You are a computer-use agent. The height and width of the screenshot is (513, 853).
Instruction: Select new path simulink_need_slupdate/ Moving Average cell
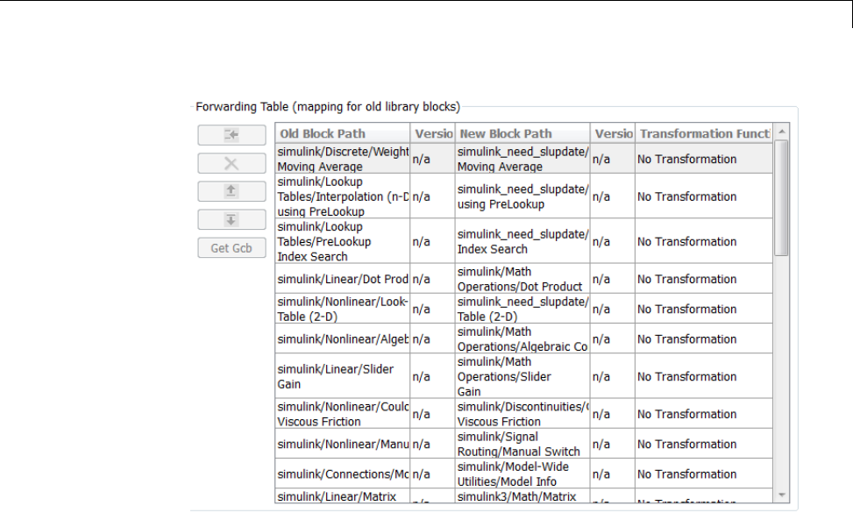(522, 159)
